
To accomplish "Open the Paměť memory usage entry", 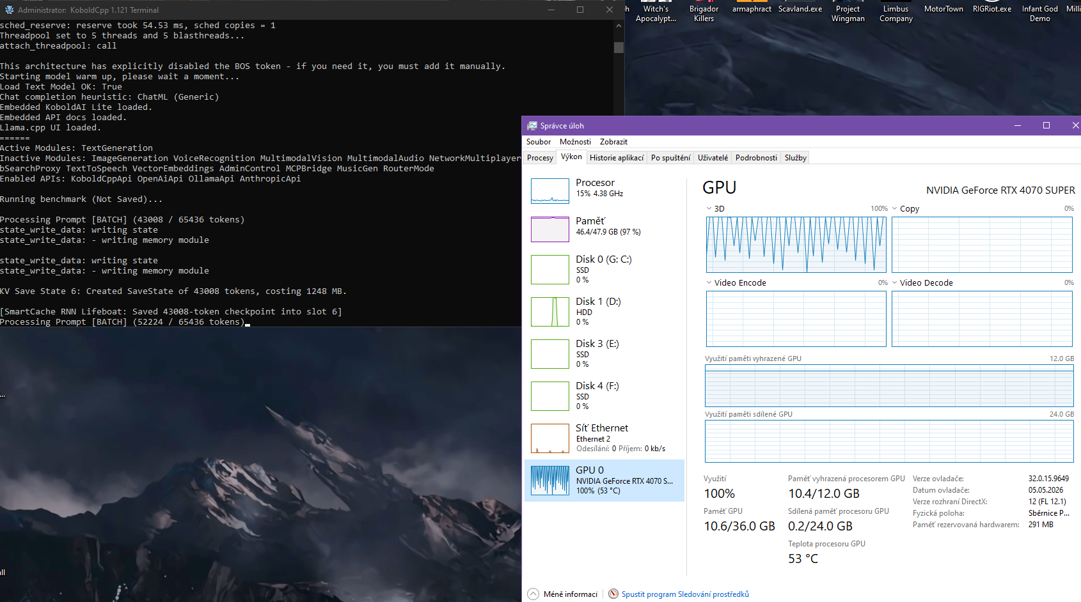I will click(x=604, y=229).
